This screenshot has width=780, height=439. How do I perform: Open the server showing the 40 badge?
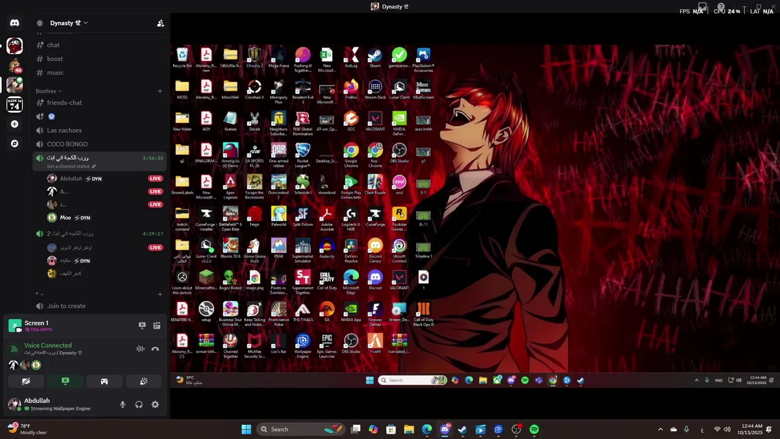click(15, 65)
